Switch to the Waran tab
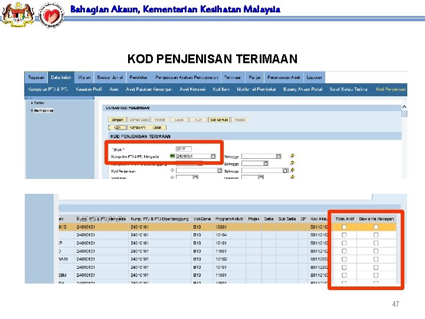425x319 pixels. [84, 77]
